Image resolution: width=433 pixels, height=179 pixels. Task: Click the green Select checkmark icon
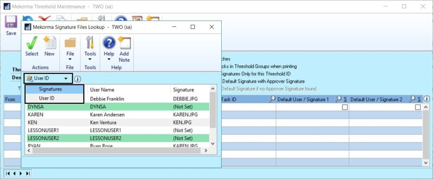tap(32, 43)
